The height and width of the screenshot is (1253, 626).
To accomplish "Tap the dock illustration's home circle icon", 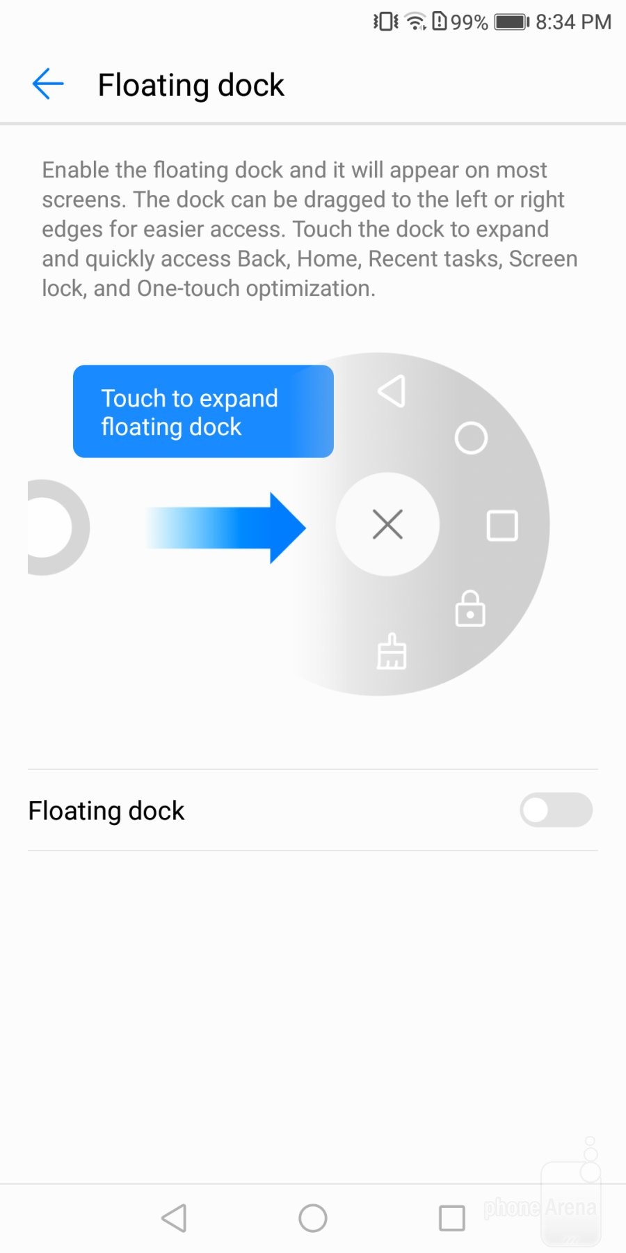I will click(x=471, y=438).
